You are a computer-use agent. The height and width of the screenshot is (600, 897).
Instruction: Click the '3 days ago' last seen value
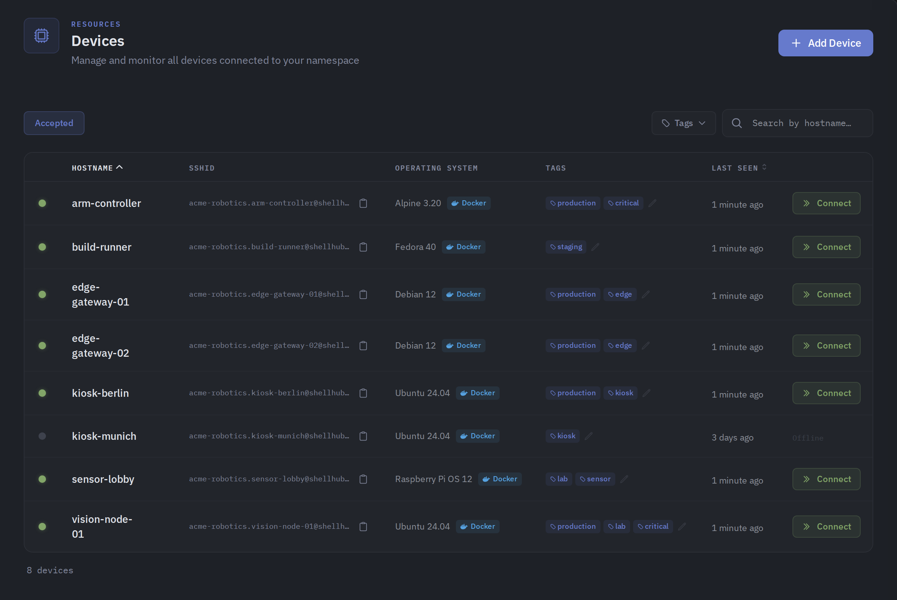[x=732, y=437]
